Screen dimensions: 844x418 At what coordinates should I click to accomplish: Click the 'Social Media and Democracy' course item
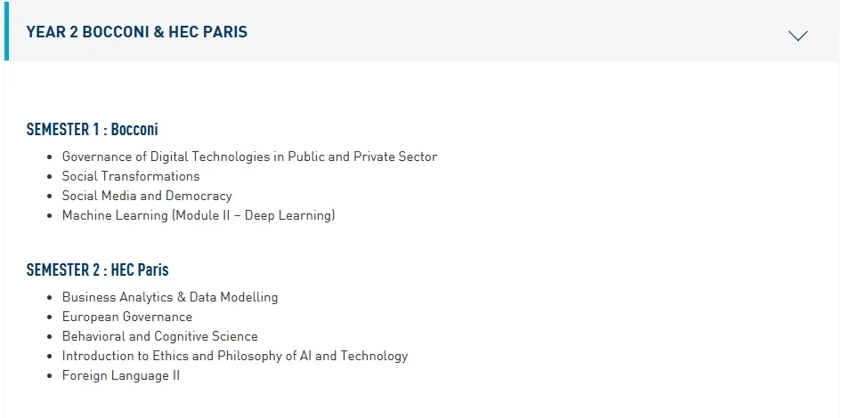click(x=147, y=196)
